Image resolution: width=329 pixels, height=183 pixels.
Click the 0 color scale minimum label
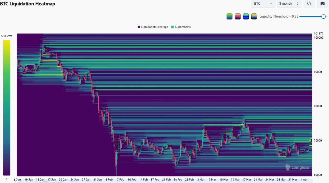(x=7, y=179)
